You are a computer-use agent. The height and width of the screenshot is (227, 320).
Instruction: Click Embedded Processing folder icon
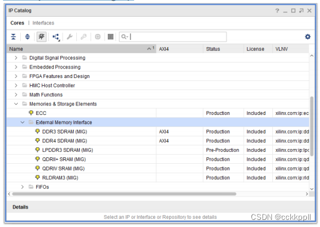pyautogui.click(x=24, y=67)
